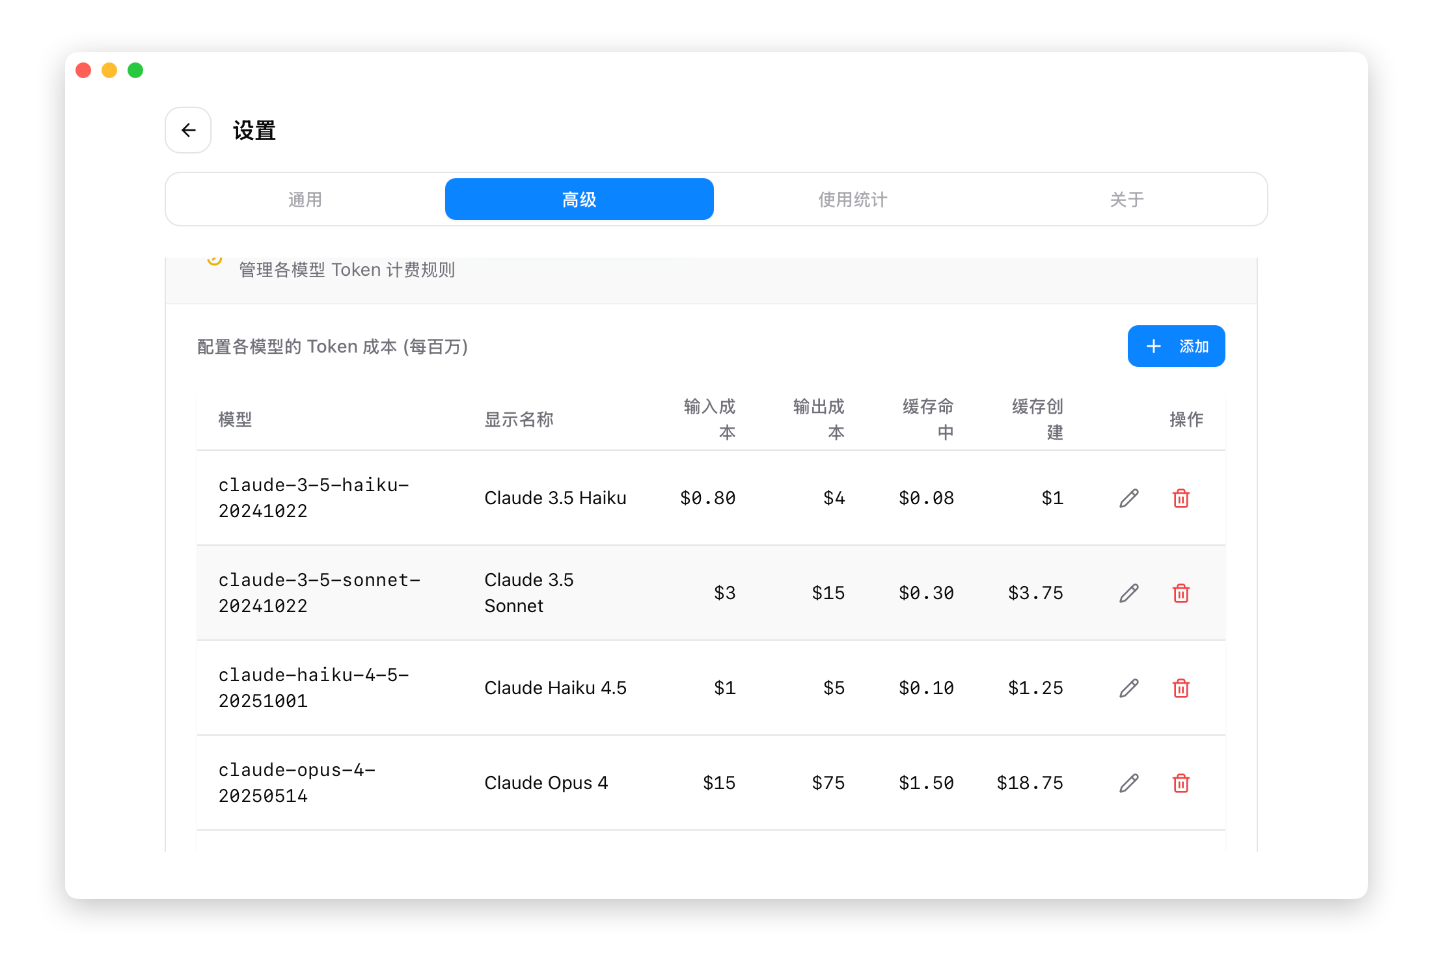
Task: Click the $3.75 cache creation value
Action: pos(1035,593)
